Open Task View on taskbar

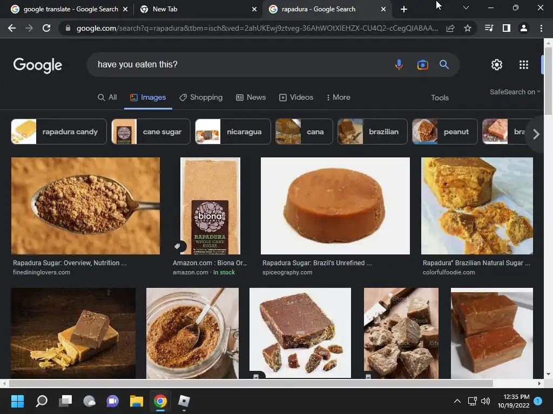click(x=65, y=401)
